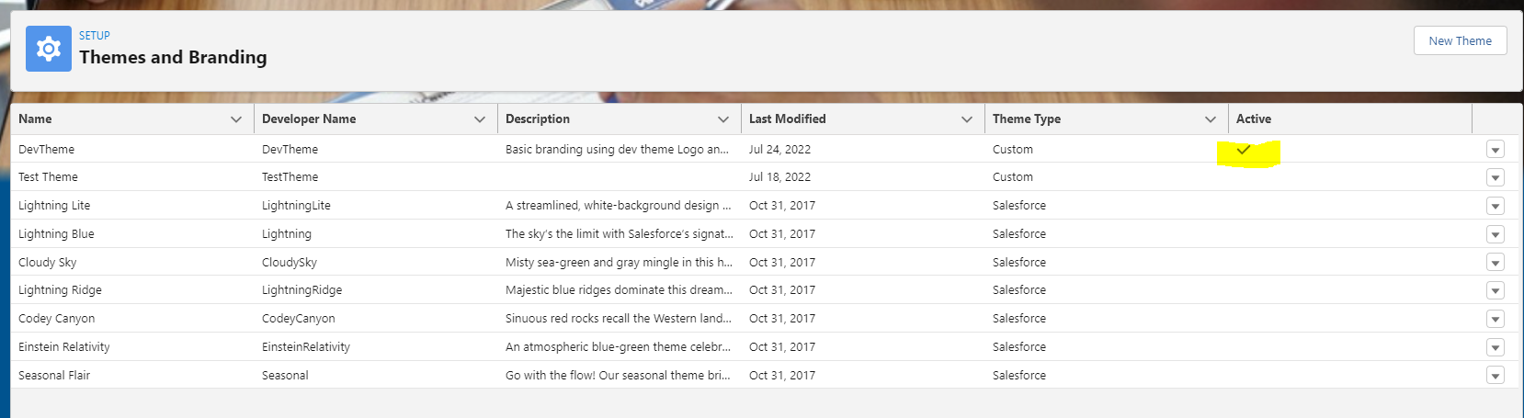Click the Setup gear icon
The width and height of the screenshot is (1524, 418).
tap(48, 49)
